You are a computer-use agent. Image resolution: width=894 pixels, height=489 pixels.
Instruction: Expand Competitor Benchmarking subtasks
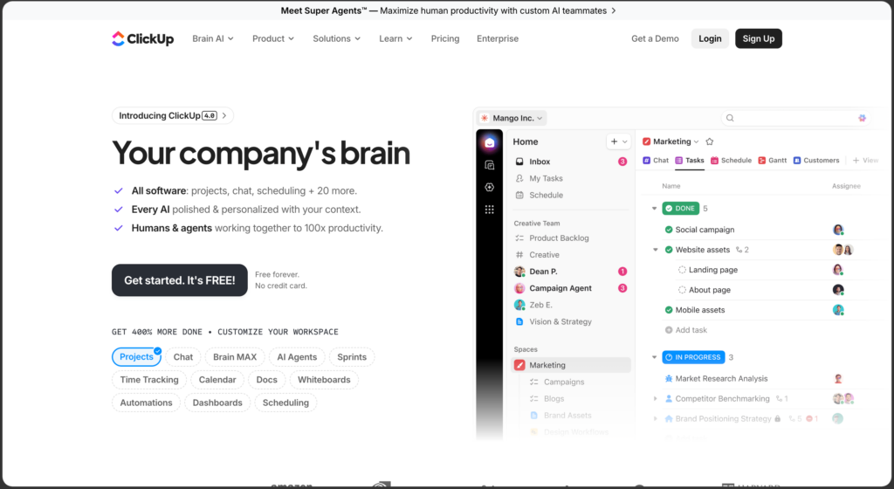655,399
